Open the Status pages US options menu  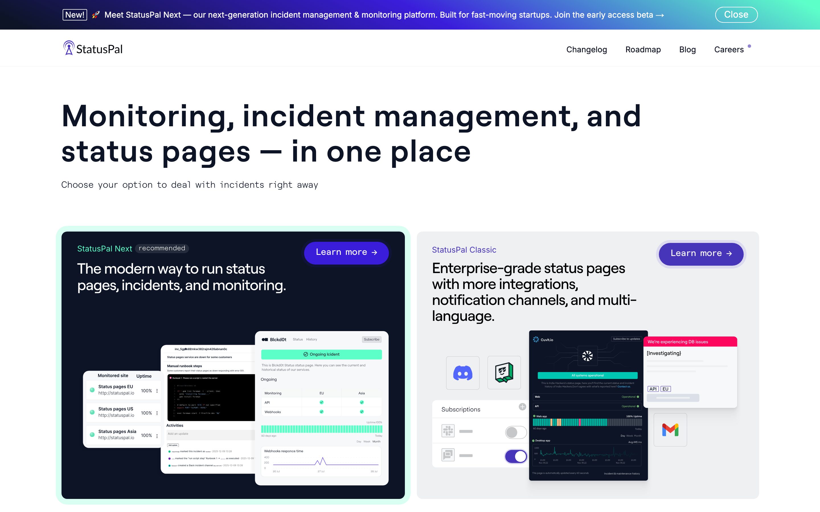(x=157, y=413)
